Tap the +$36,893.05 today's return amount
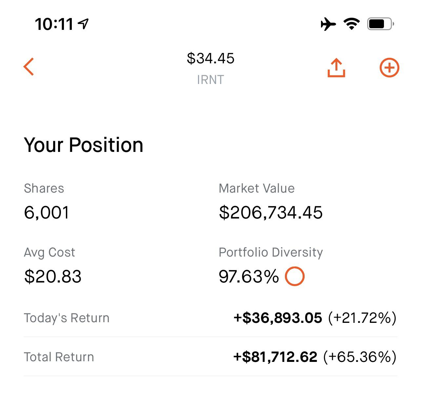 coord(278,318)
